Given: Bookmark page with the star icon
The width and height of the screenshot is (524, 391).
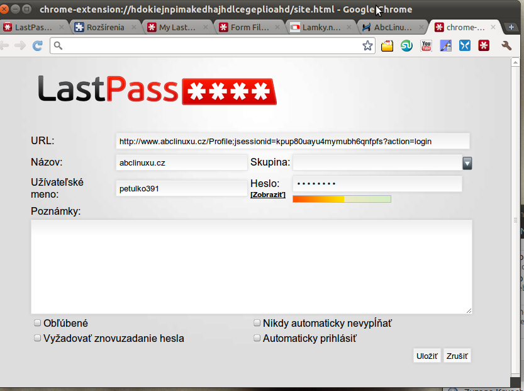Looking at the screenshot, I should pos(367,45).
